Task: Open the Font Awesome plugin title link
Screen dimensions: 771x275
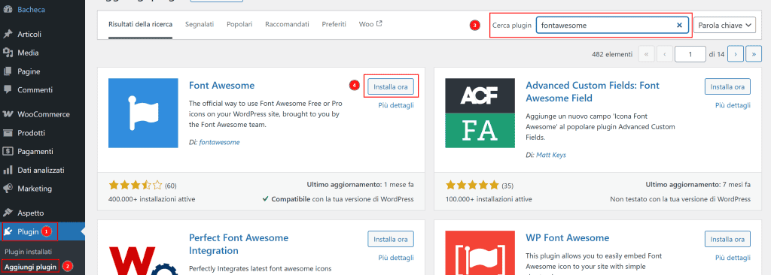Action: pyautogui.click(x=222, y=86)
